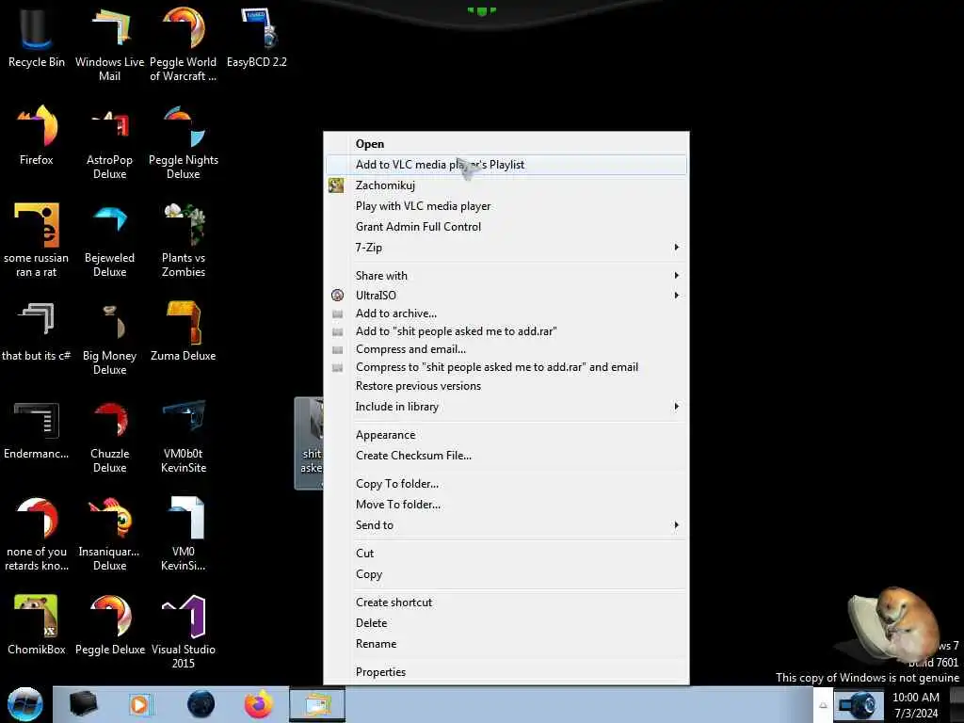Image resolution: width=964 pixels, height=723 pixels.
Task: Choose Play with VLC media player
Action: (x=506, y=206)
